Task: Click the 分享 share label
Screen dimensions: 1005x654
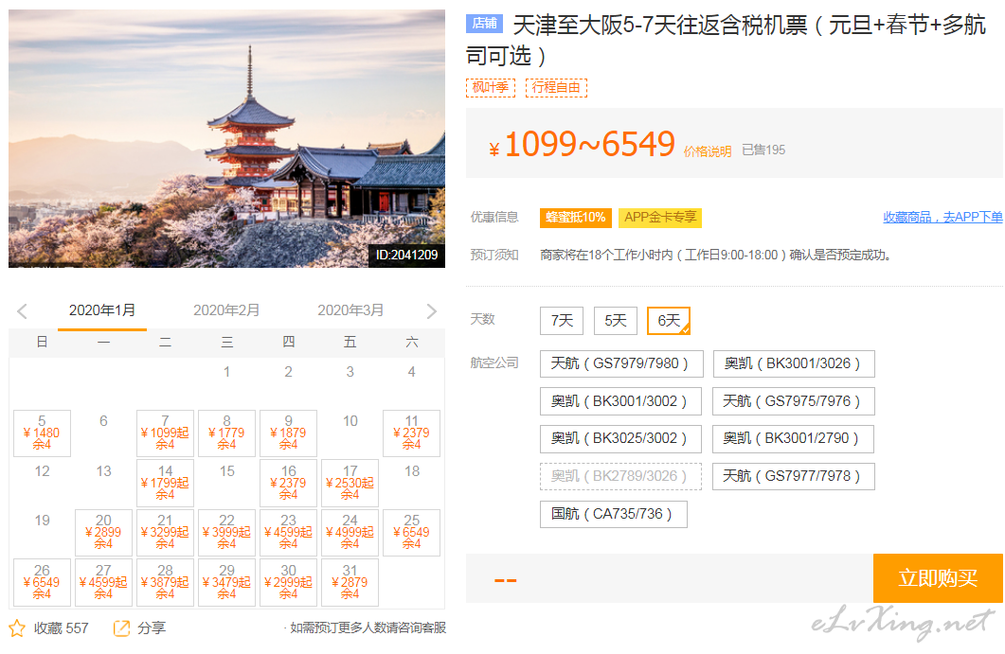Action: point(152,628)
